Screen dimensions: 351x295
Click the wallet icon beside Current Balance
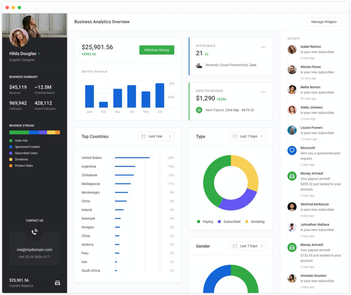(x=57, y=283)
